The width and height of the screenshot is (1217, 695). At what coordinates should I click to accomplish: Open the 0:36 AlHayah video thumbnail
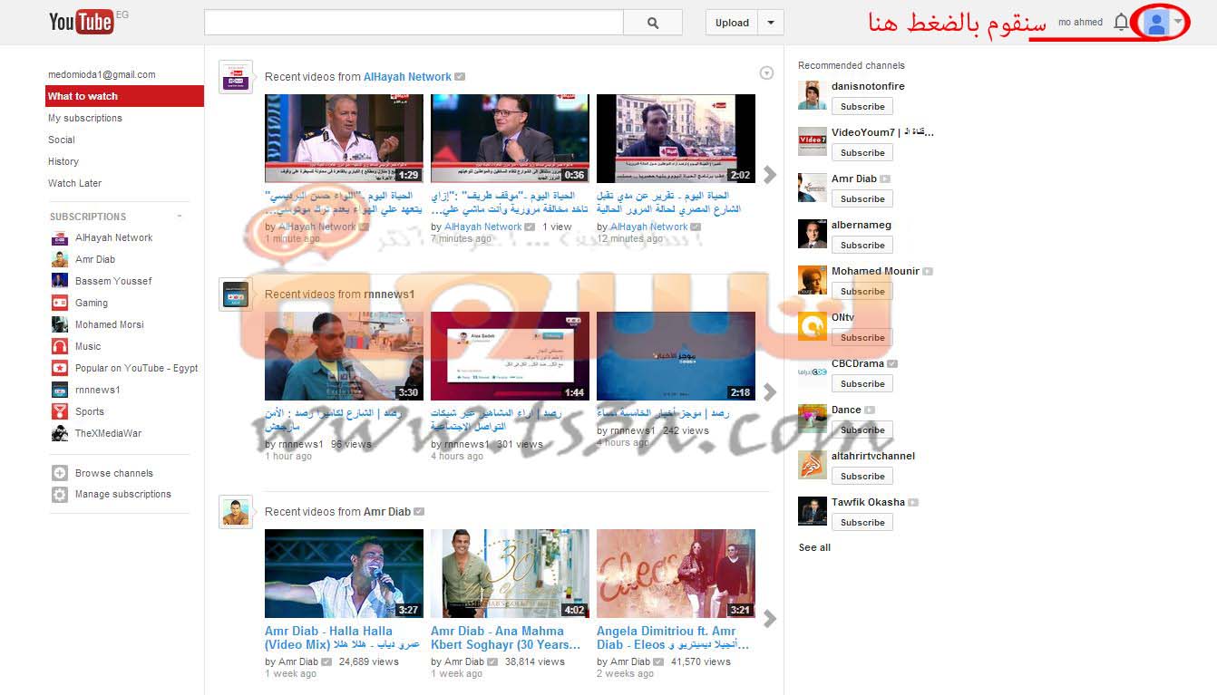[x=510, y=139]
